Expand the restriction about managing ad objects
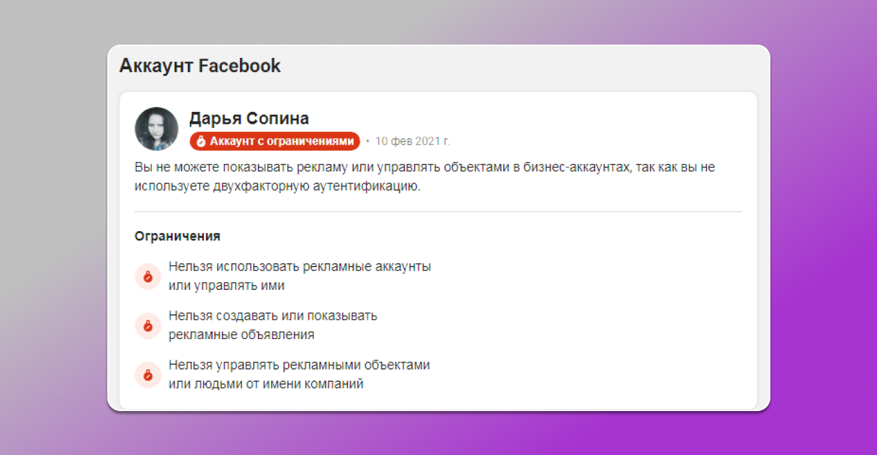The height and width of the screenshot is (455, 877). tap(297, 374)
